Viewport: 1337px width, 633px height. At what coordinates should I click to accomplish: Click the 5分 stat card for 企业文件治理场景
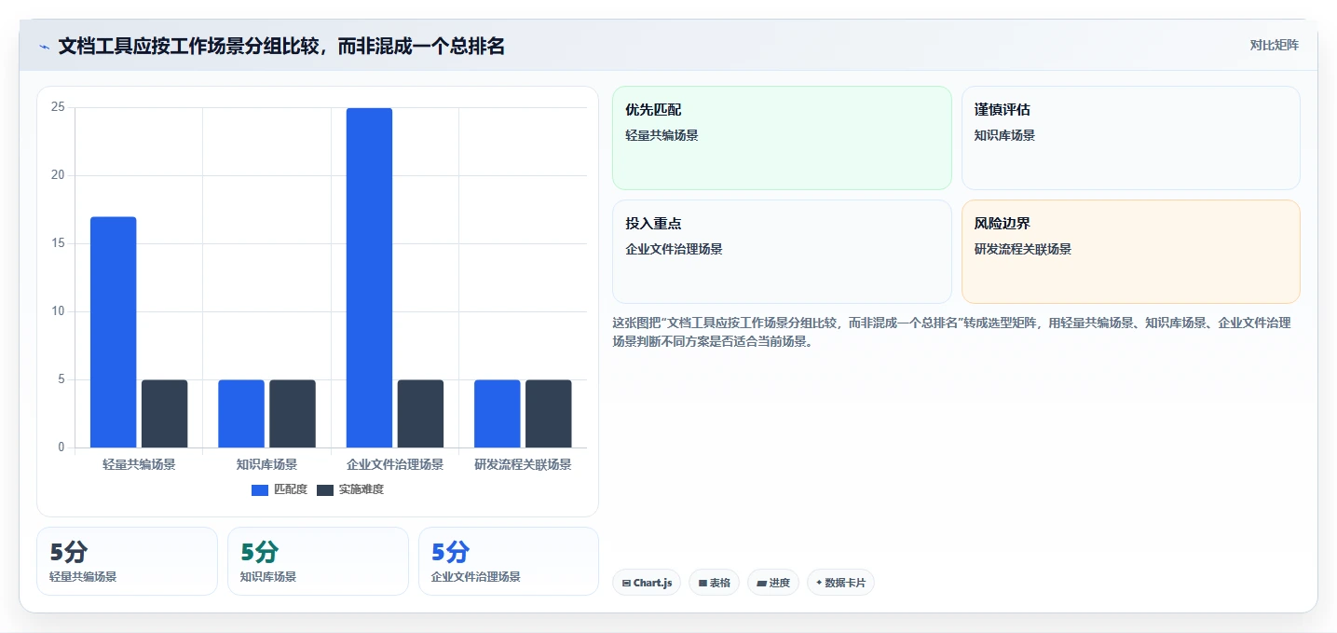click(x=509, y=561)
